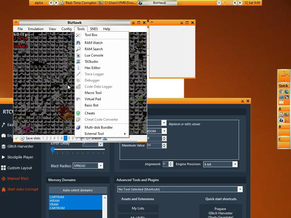291x218 pixels.
Task: Open the engine type dropdown beside 'Replaces or edits values'
Action: coord(164,123)
